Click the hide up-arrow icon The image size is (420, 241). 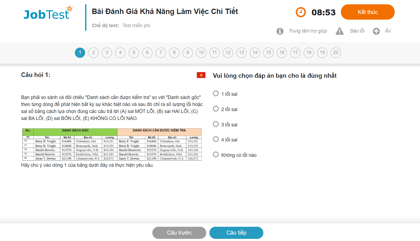tap(376, 31)
